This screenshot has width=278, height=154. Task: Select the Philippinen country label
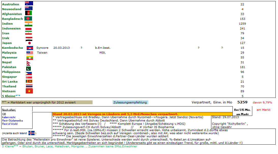(x=11, y=72)
